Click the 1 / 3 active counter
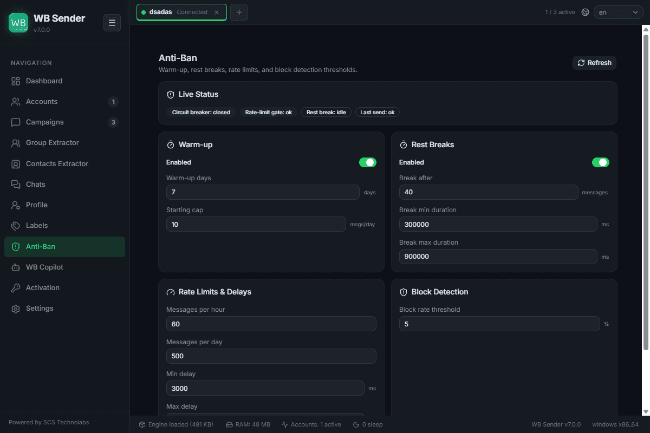Viewport: 650px width, 433px height. click(x=560, y=12)
